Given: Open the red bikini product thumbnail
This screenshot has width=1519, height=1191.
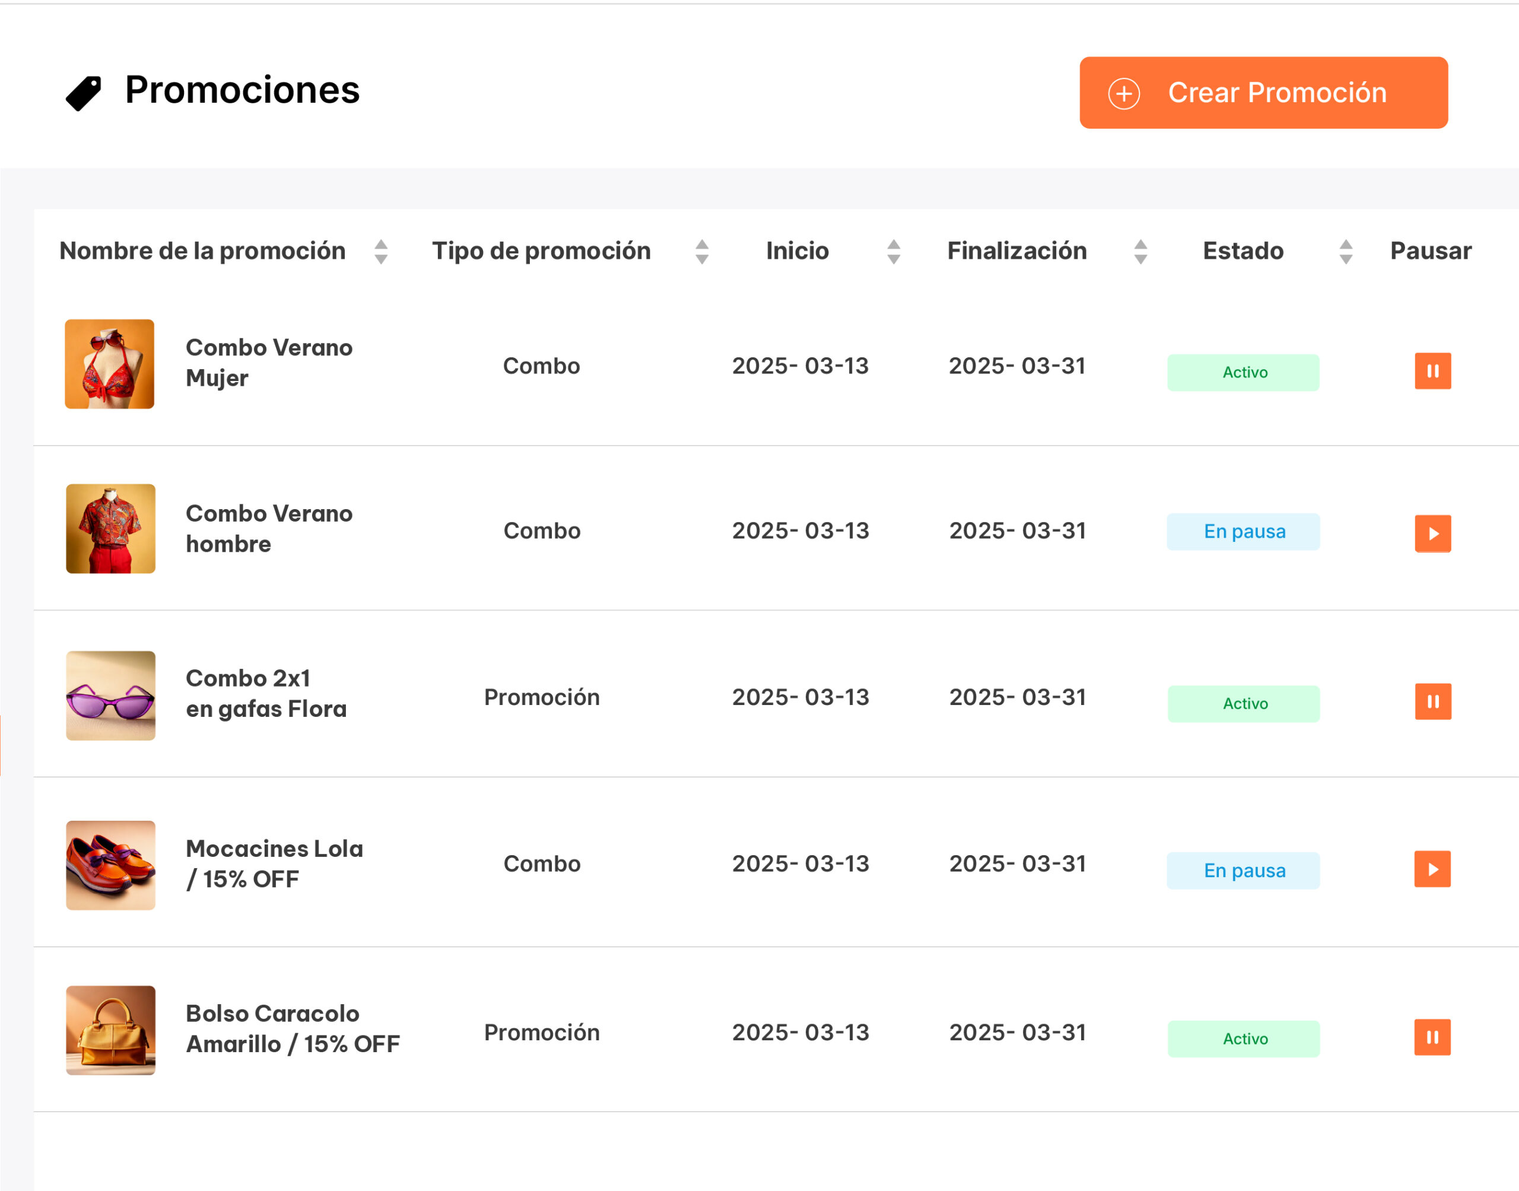Looking at the screenshot, I should point(109,364).
